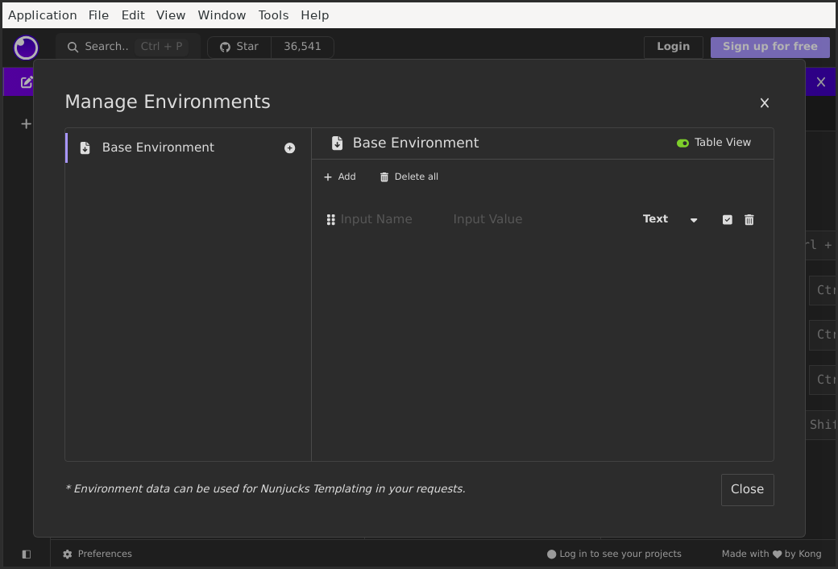
Task: Click the Star count 36,541
Action: click(302, 47)
